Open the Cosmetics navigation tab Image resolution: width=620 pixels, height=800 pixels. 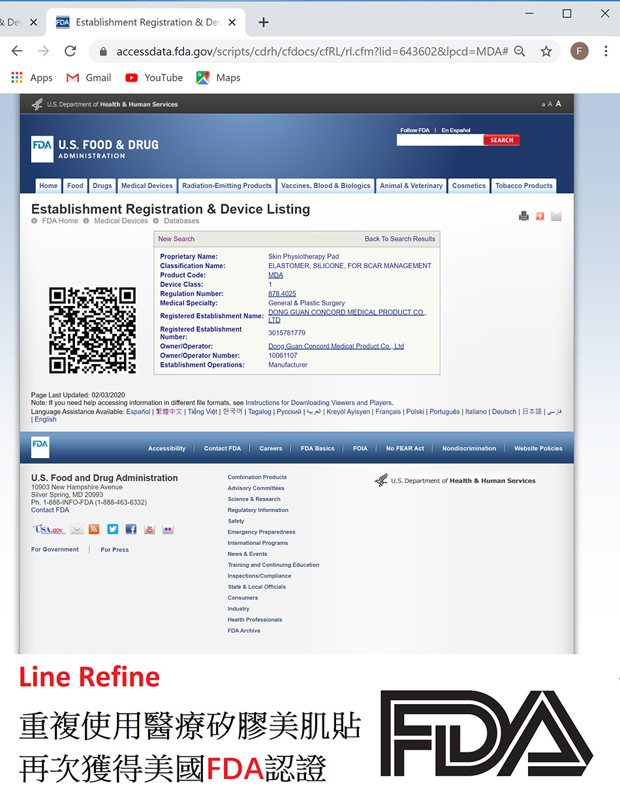[469, 186]
